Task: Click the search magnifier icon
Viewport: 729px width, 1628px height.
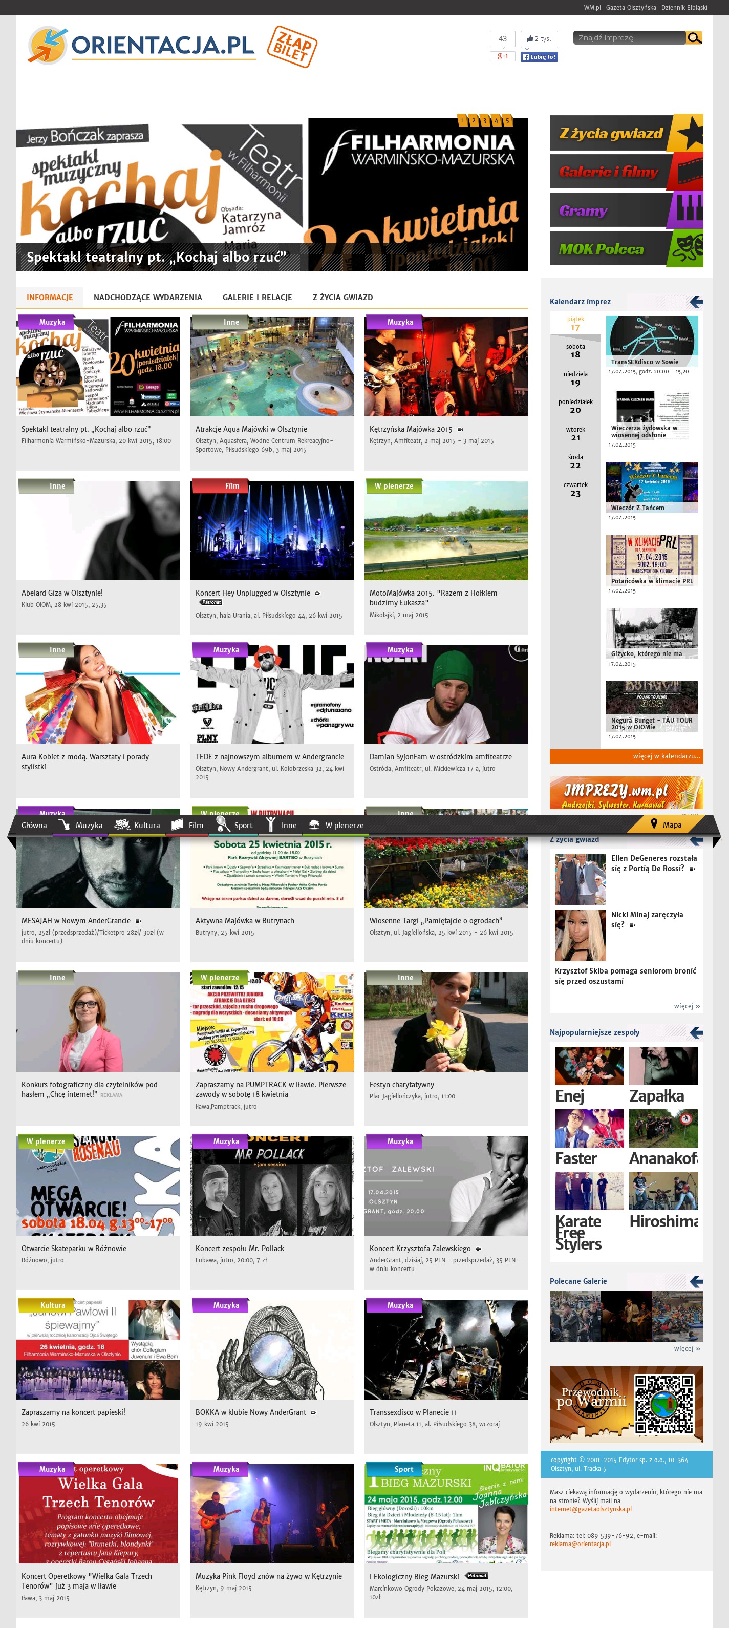Action: (x=694, y=38)
